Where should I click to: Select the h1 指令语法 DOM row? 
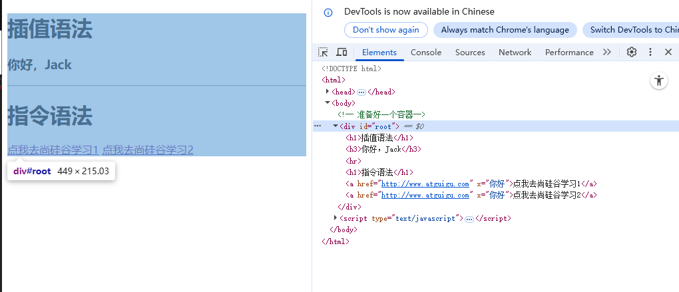tap(379, 172)
